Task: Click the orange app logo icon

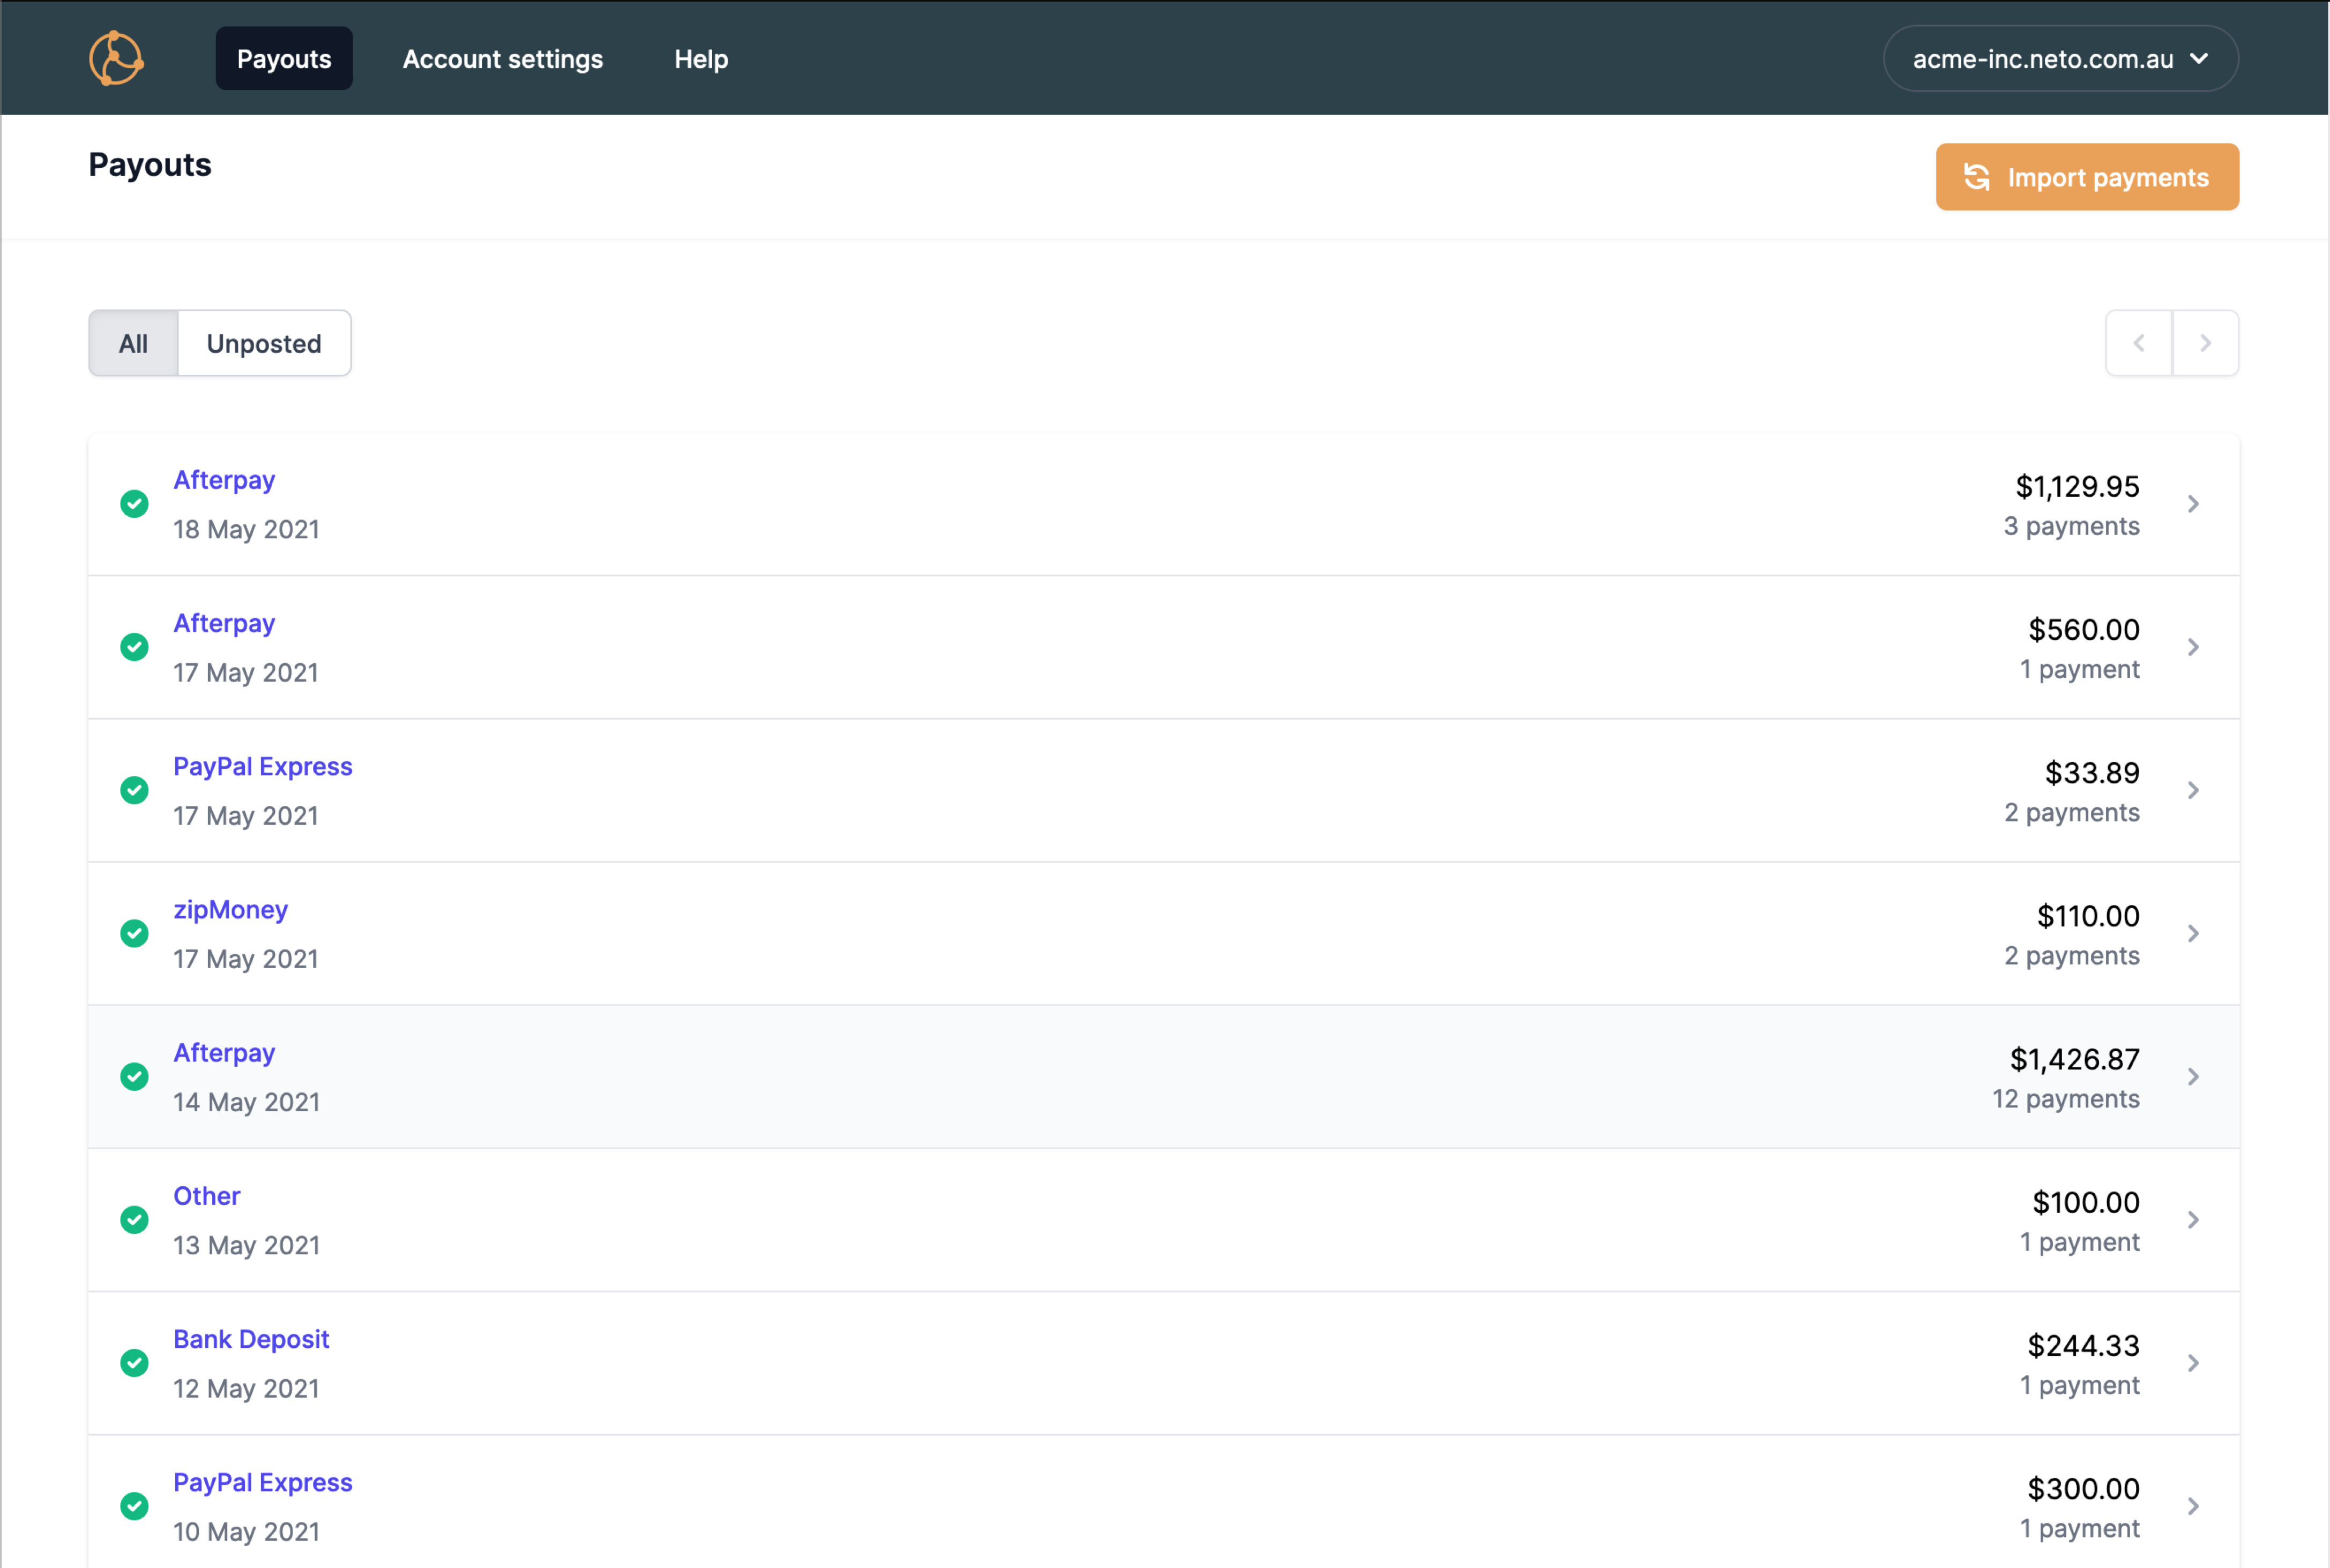Action: click(x=116, y=58)
